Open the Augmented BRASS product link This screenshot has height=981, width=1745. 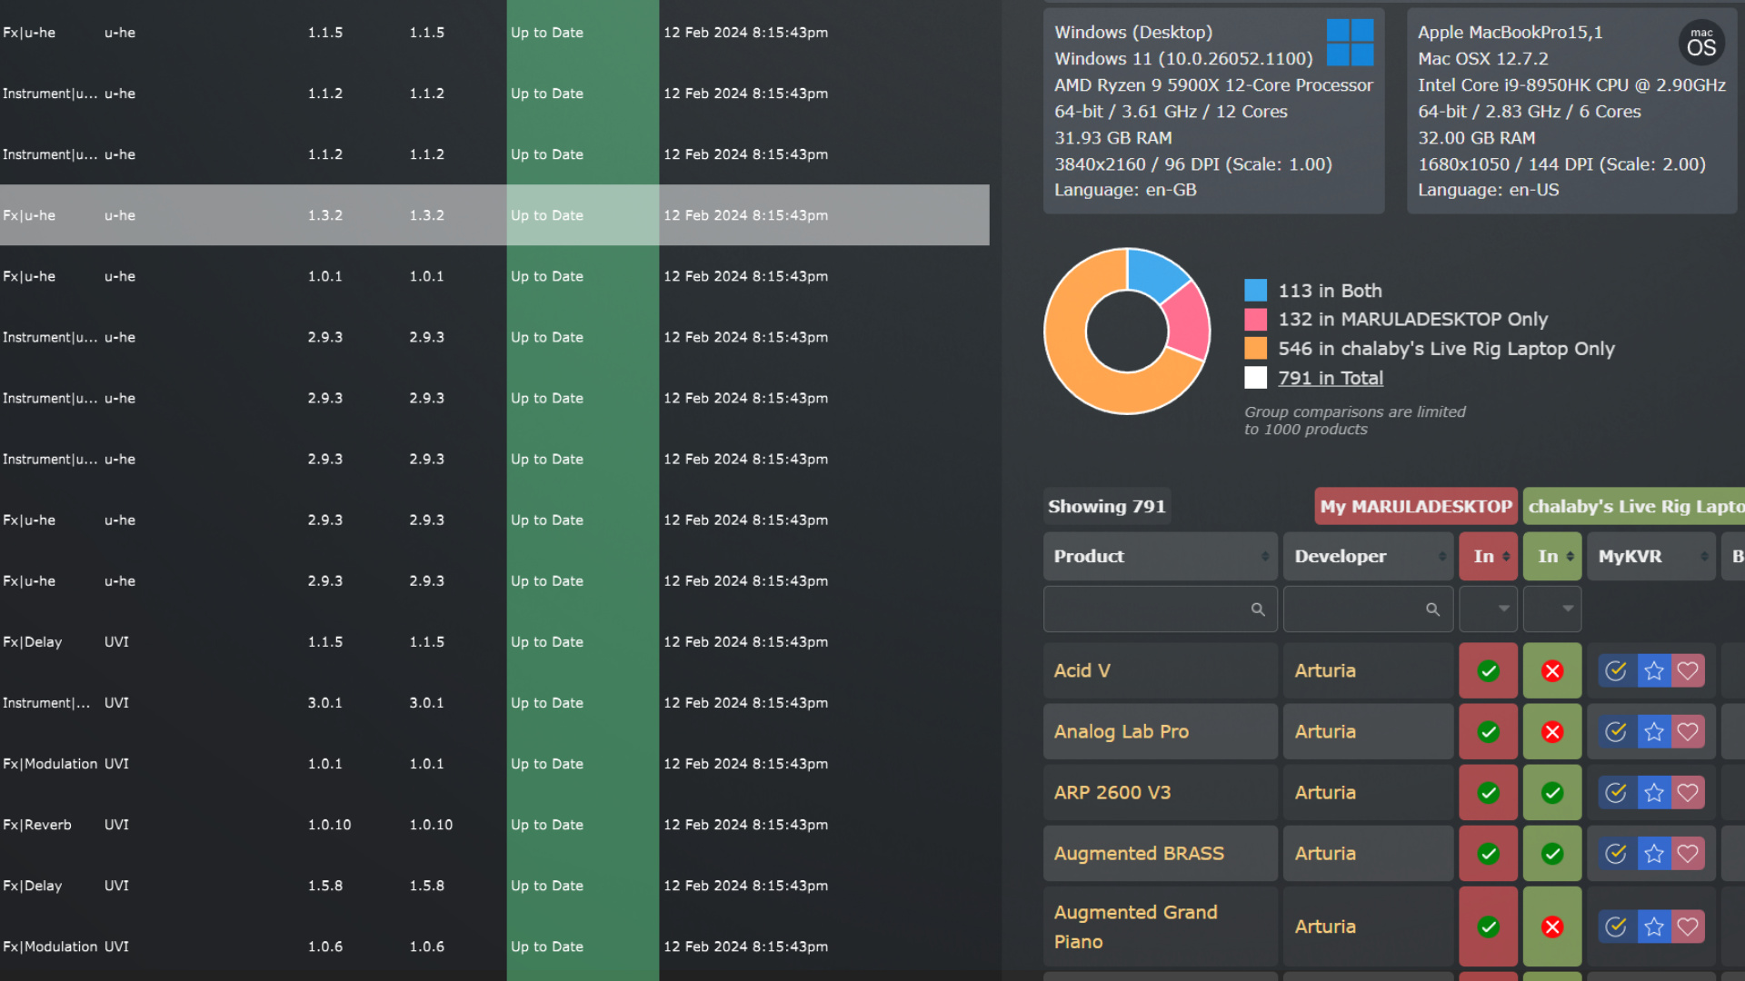(x=1139, y=853)
